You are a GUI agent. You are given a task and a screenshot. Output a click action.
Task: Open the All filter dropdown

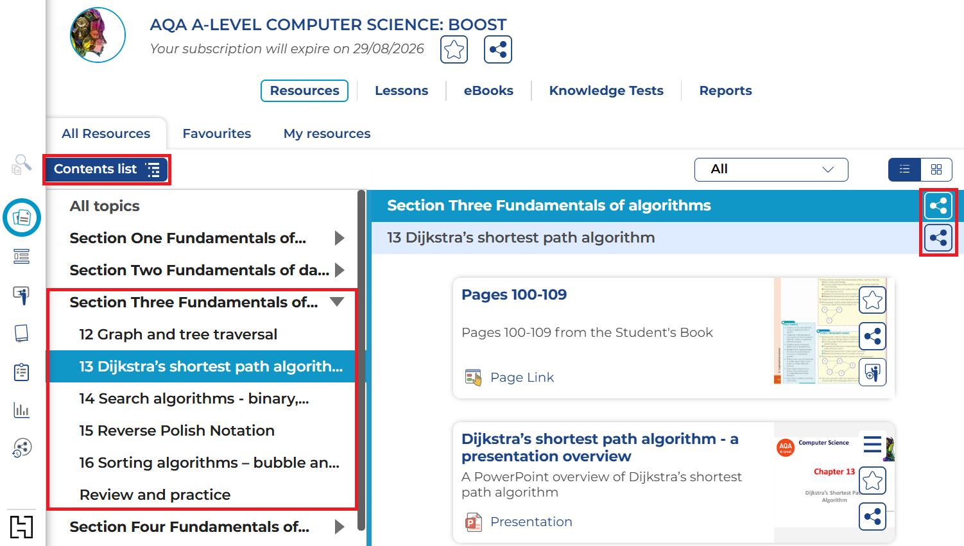(771, 169)
